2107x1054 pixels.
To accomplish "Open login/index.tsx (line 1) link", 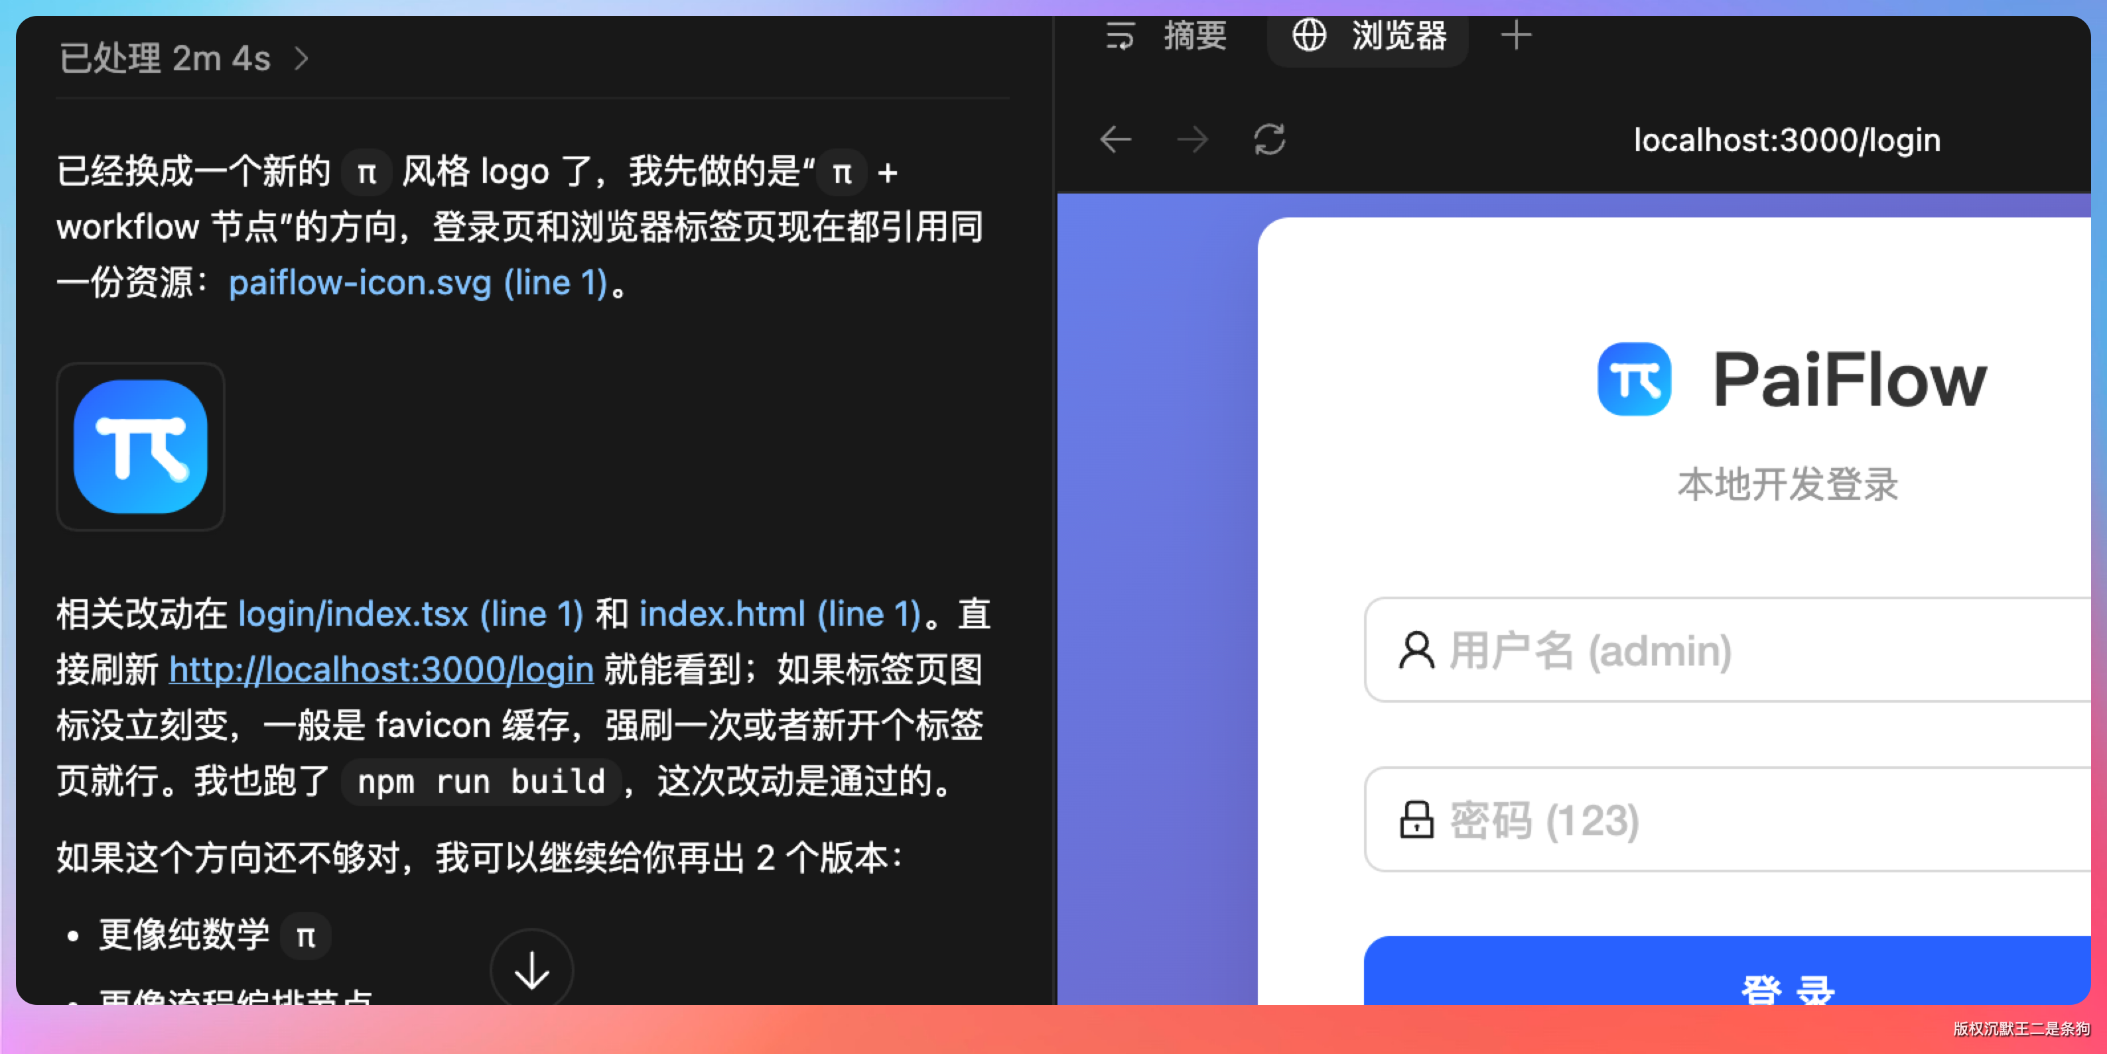I will pyautogui.click(x=410, y=614).
